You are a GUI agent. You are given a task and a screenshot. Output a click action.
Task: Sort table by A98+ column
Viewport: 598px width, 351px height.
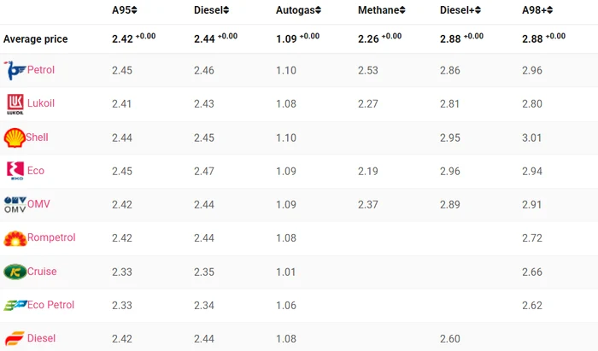tap(537, 10)
